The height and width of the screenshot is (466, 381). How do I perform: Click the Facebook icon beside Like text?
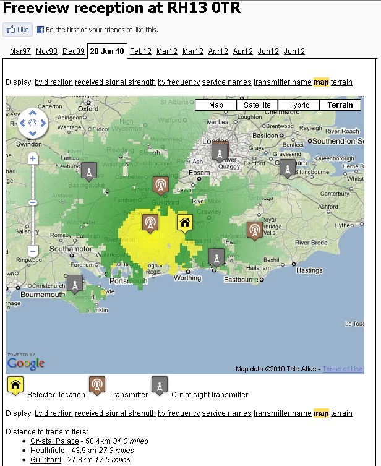(40, 30)
